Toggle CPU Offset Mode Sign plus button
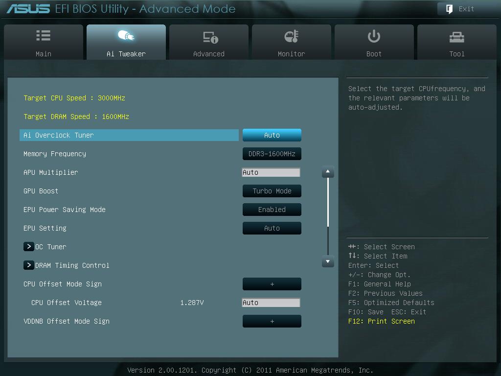 click(x=272, y=284)
